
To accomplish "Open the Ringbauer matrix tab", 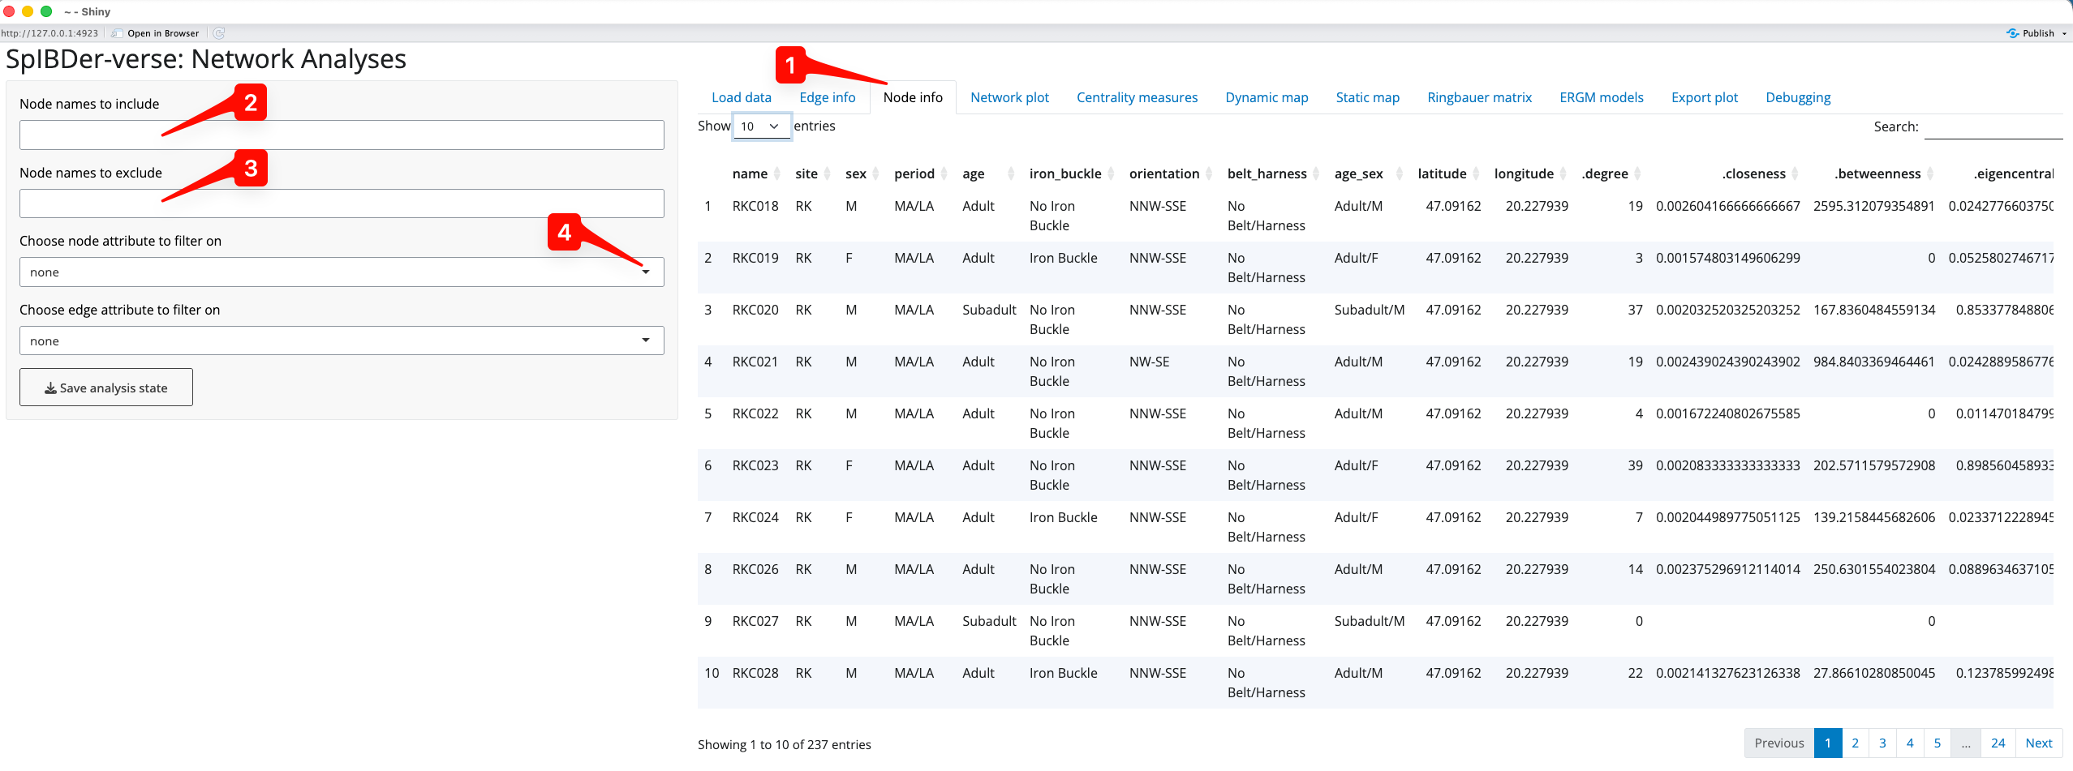I will pyautogui.click(x=1479, y=97).
